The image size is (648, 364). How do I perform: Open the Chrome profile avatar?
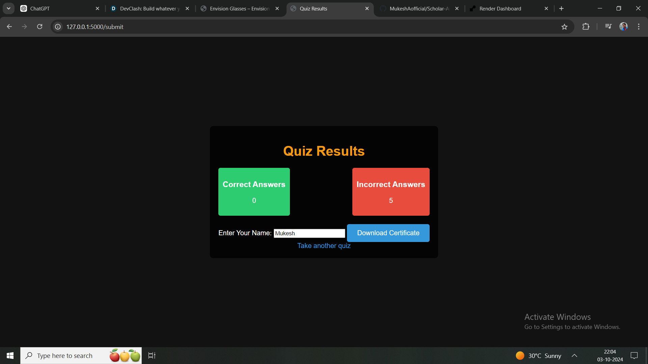[x=623, y=27]
